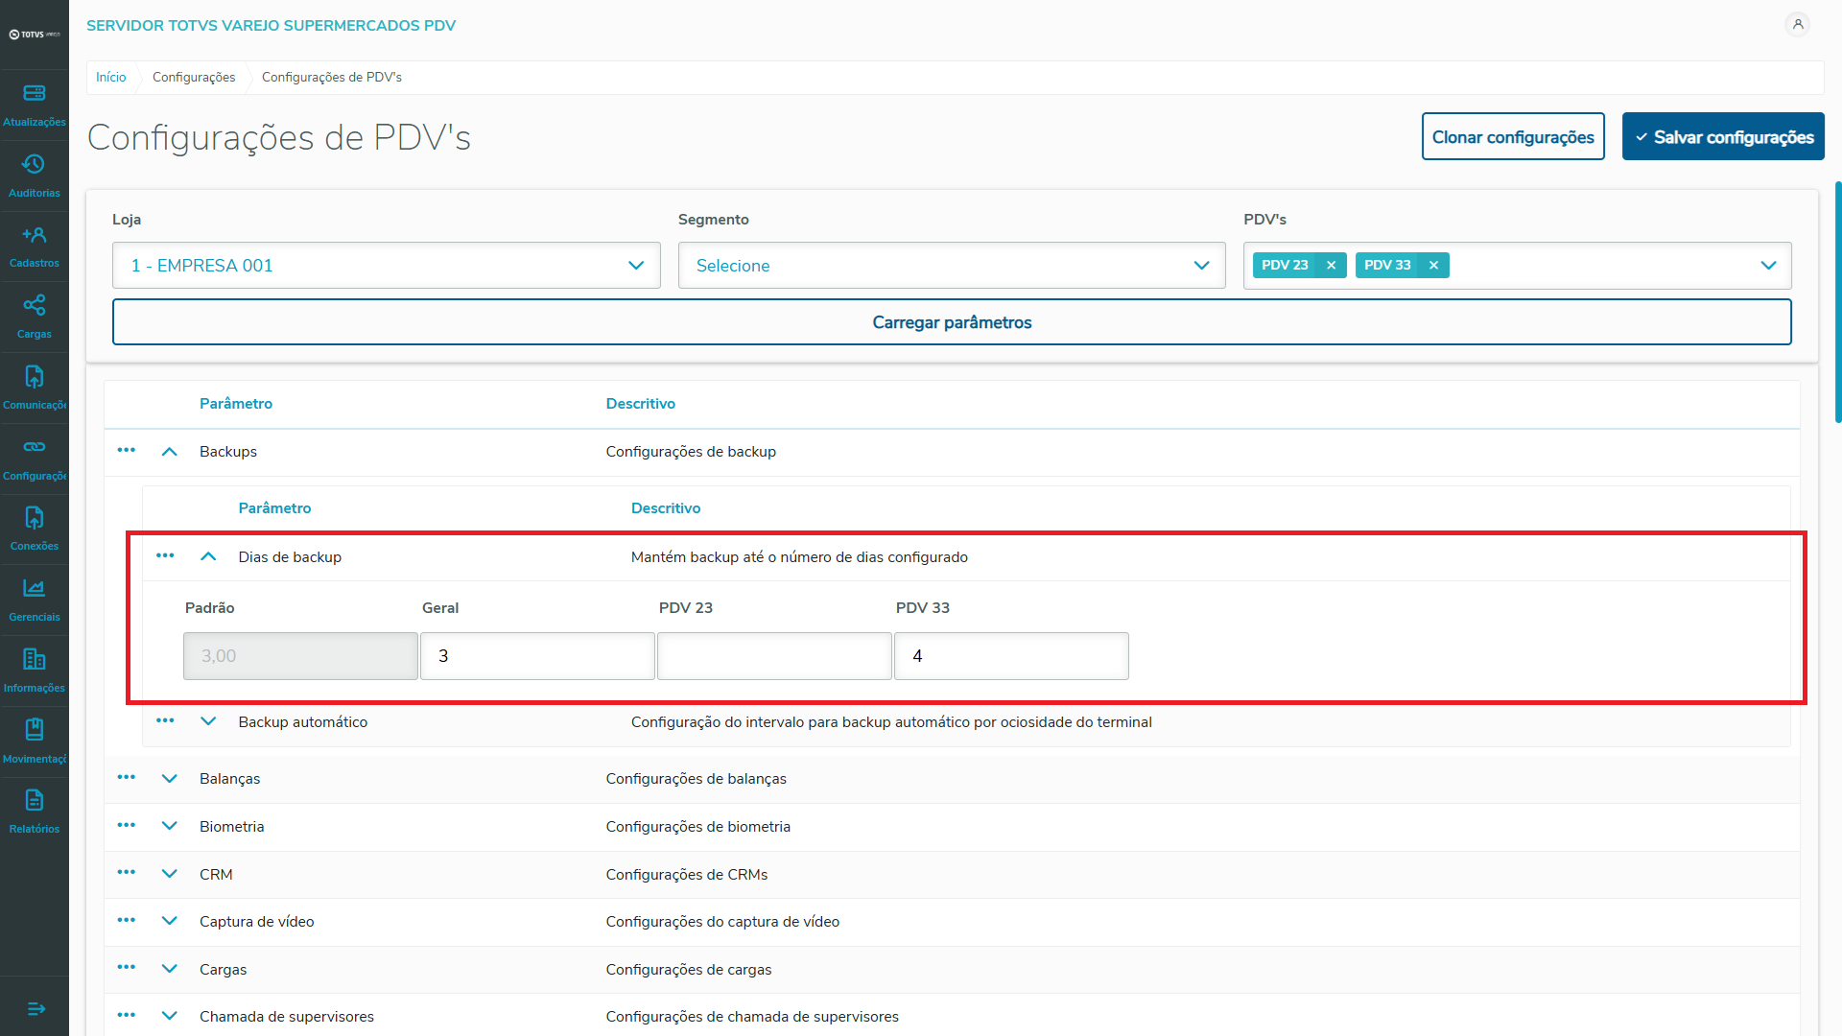Open options dots for Backups row
This screenshot has width=1842, height=1036.
tap(127, 451)
